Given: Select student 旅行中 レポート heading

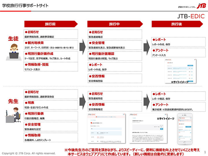Looking at the screenshot, I should 96,65.
